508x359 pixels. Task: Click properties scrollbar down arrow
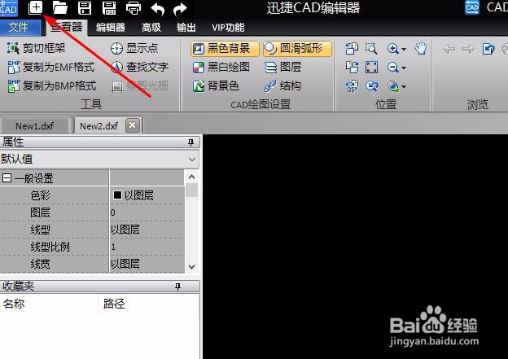[192, 267]
